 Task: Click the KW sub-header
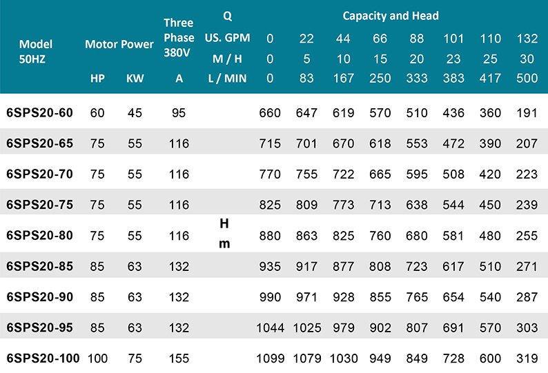tap(135, 79)
